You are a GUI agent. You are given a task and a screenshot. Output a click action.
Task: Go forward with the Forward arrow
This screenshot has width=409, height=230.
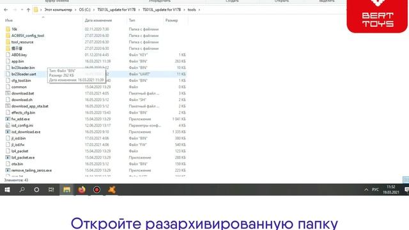click(15, 10)
